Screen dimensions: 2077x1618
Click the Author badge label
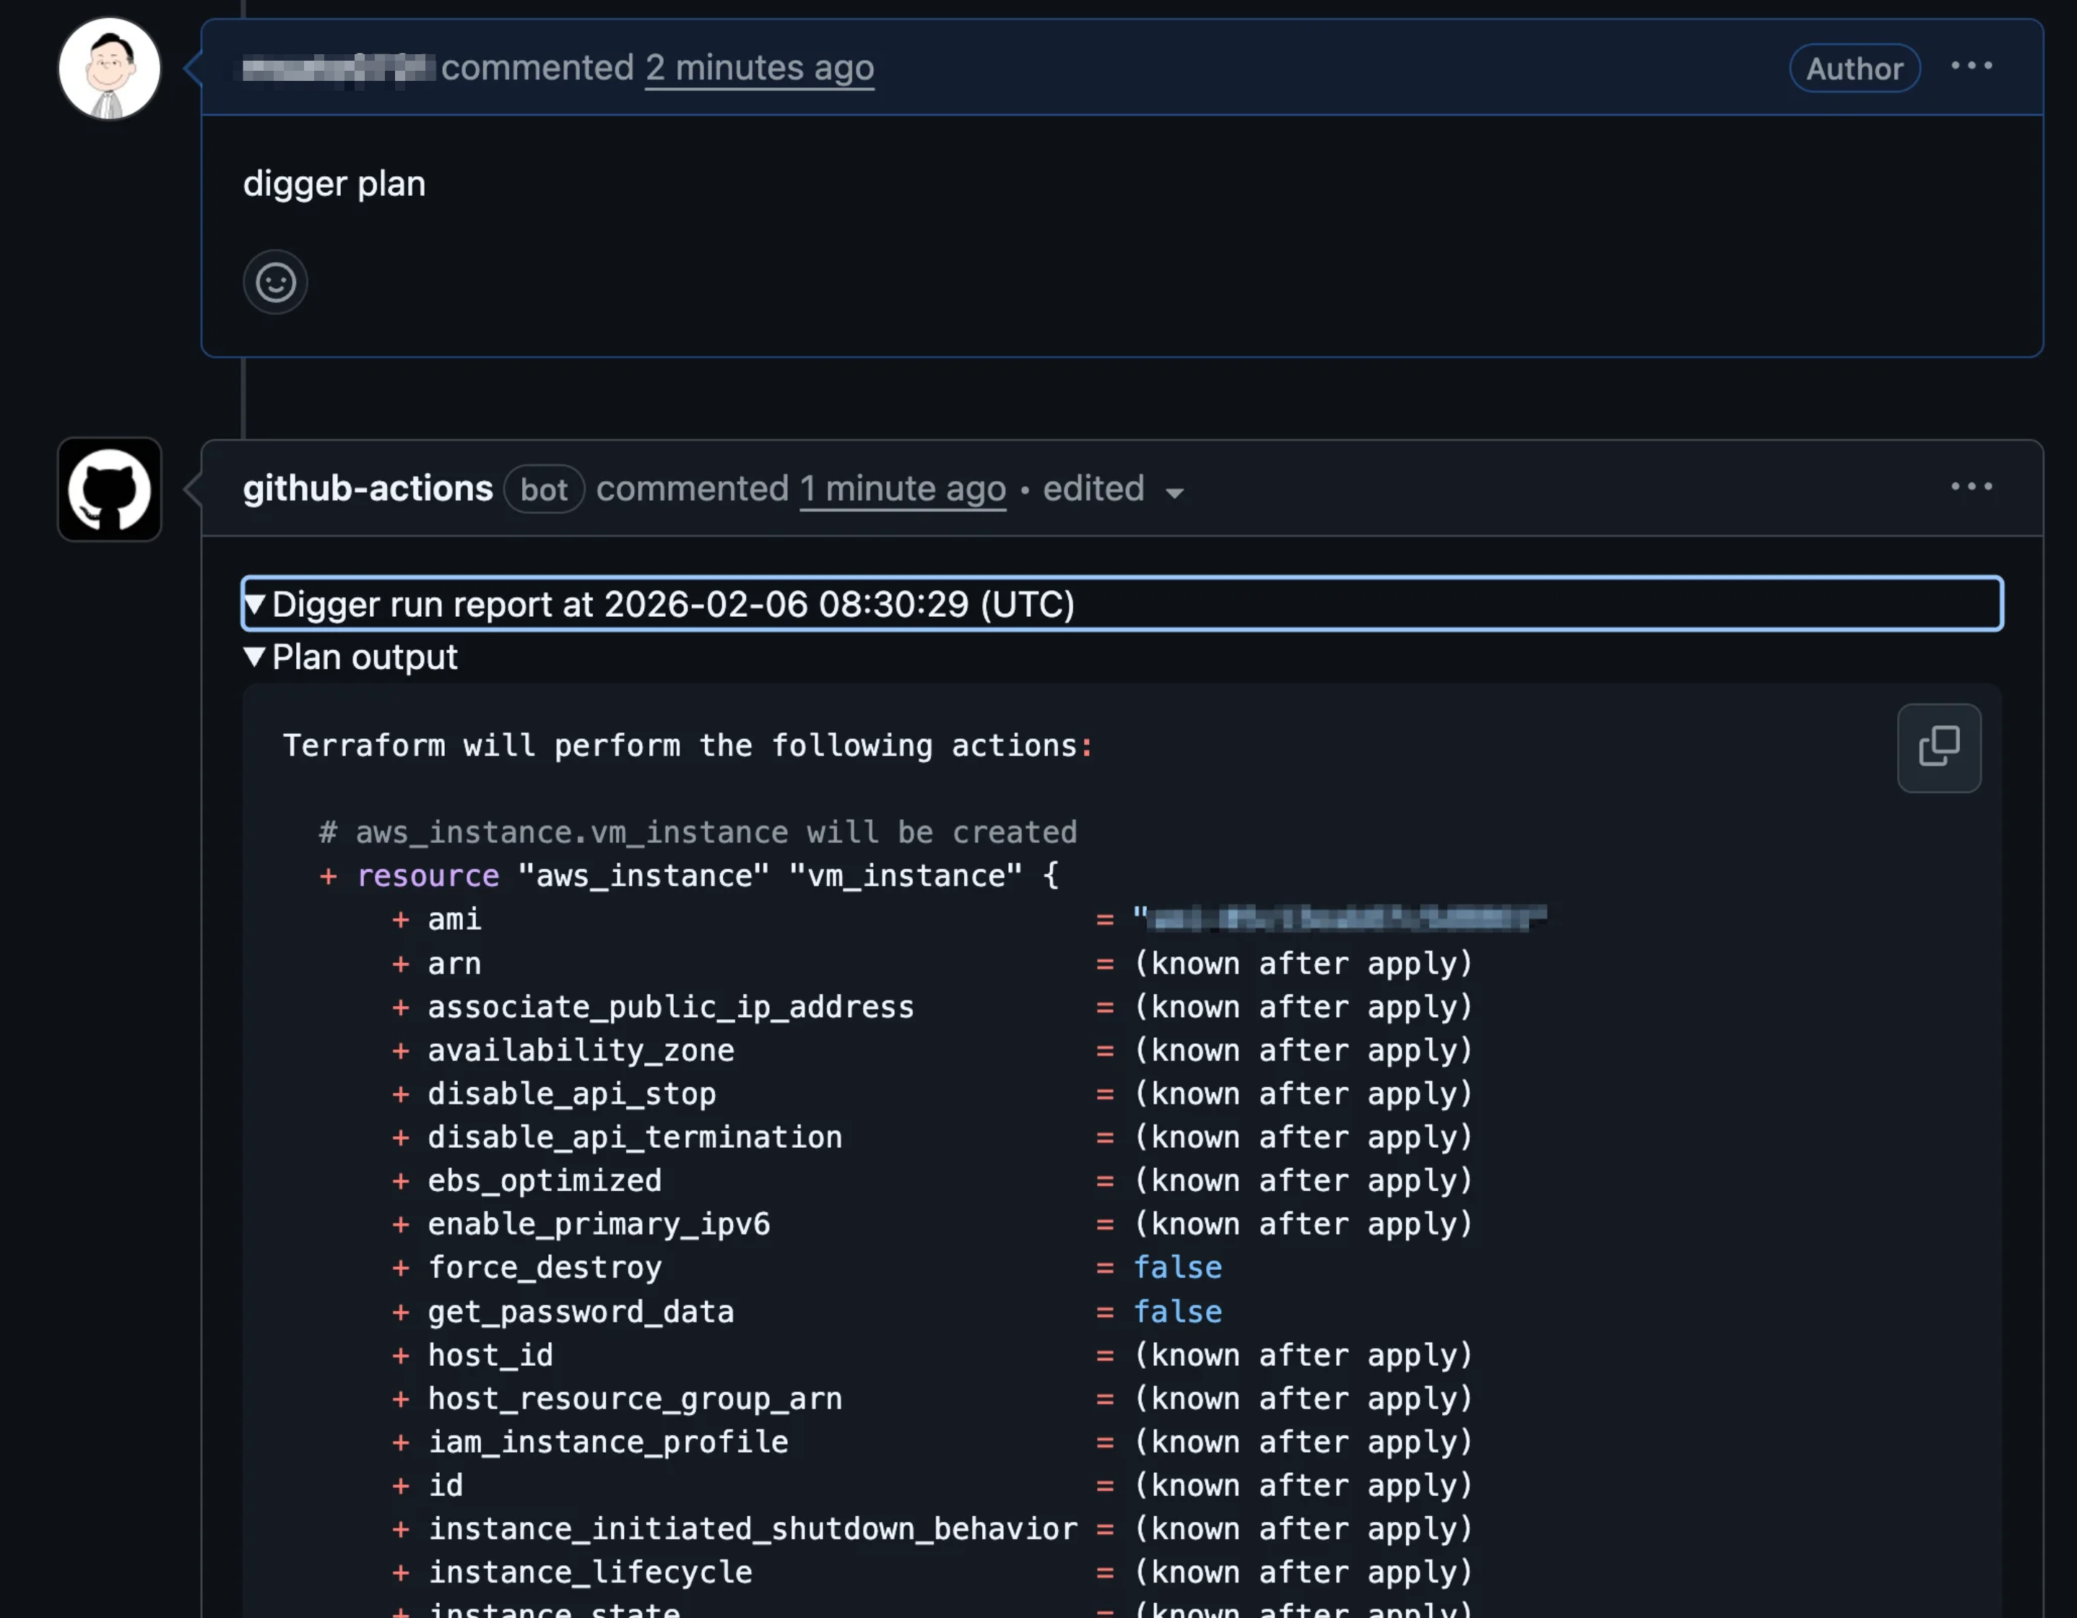pos(1854,69)
